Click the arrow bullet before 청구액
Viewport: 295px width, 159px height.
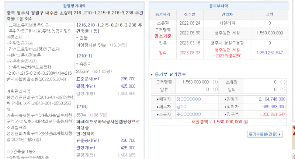(x=226, y=114)
